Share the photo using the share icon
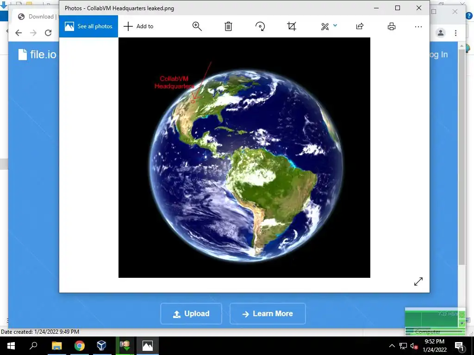The height and width of the screenshot is (355, 474). coord(360,26)
